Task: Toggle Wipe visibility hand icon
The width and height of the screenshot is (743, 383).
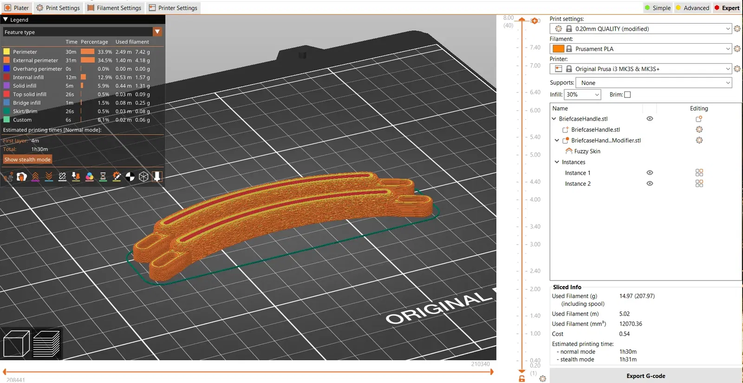Action: point(22,176)
